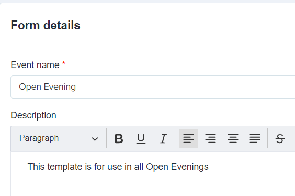
Task: Select the highlighted align left icon
Action: point(188,138)
